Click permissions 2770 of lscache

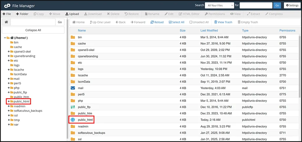283,75
